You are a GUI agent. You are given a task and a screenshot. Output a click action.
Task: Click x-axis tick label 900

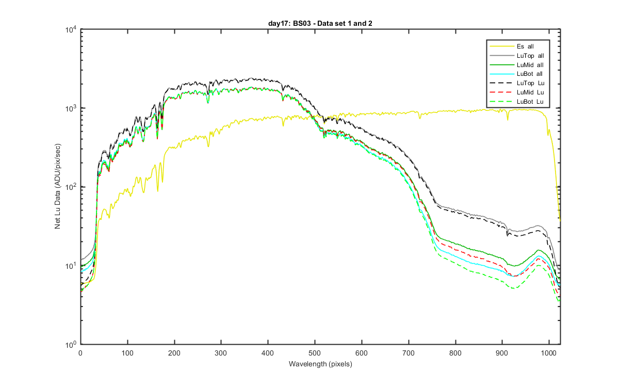(502, 353)
